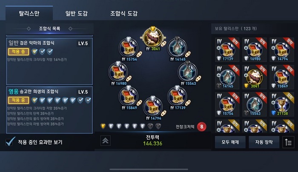Select the equipped chest talisman labeled 16980
Image resolution: width=298 pixels, height=172 pixels.
[x=118, y=72]
